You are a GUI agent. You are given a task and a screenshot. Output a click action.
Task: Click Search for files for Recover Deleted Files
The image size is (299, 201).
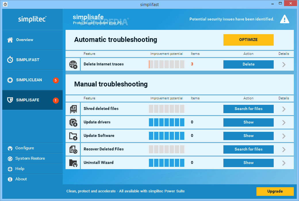click(248, 149)
